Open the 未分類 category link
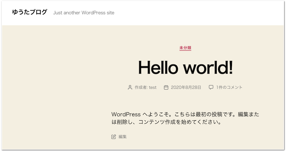Viewport: 286px width, 152px height. [185, 48]
